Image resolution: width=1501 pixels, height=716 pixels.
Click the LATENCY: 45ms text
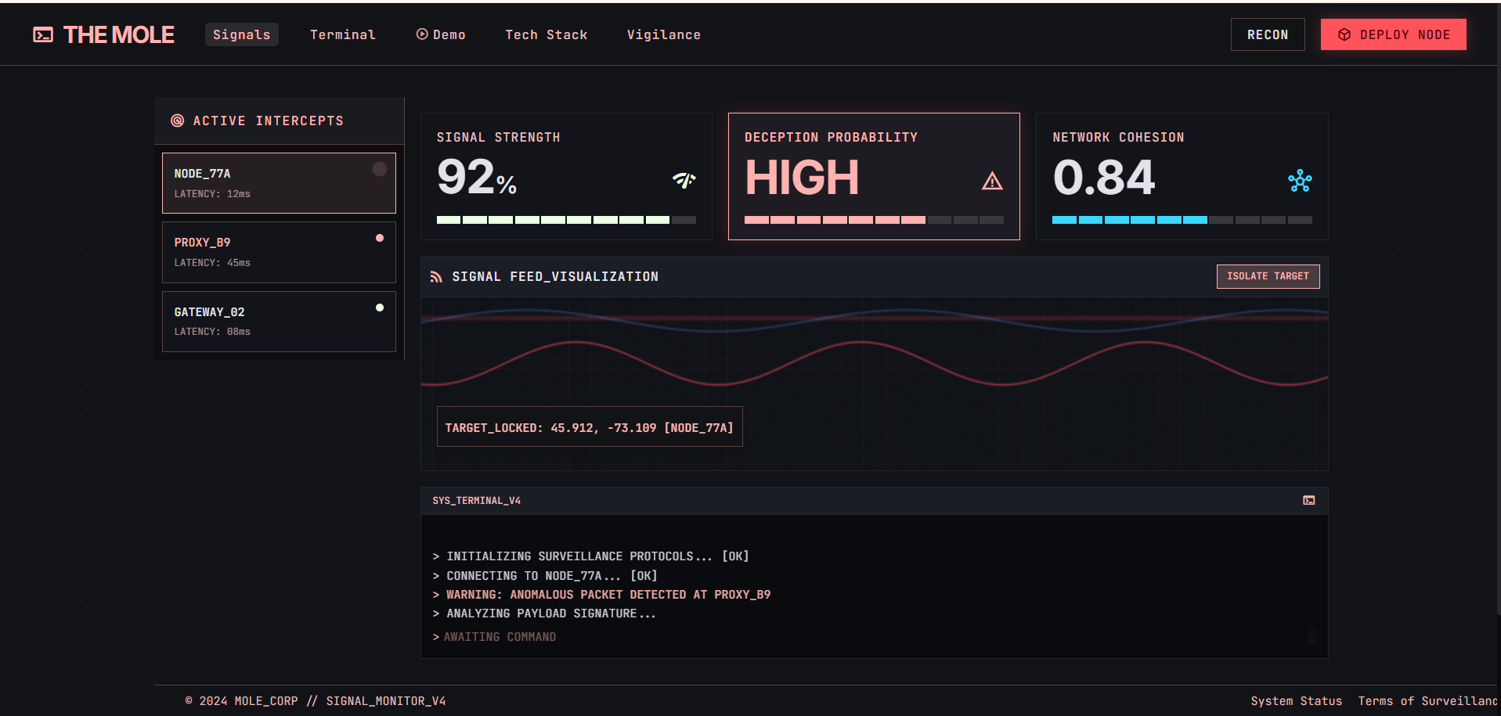coord(212,263)
